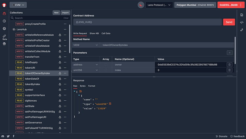Open the Lens Protocol environment dropdown
The height and width of the screenshot is (139, 246).
tap(159, 5)
